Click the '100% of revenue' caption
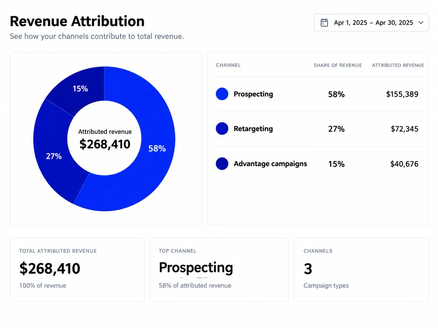This screenshot has width=438, height=328. (x=43, y=286)
